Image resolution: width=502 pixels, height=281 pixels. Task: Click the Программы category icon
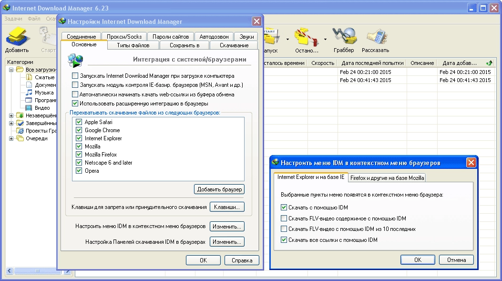coord(29,100)
